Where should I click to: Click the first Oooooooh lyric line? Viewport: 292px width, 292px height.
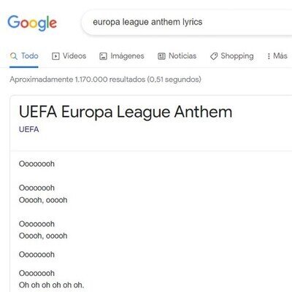(36, 164)
